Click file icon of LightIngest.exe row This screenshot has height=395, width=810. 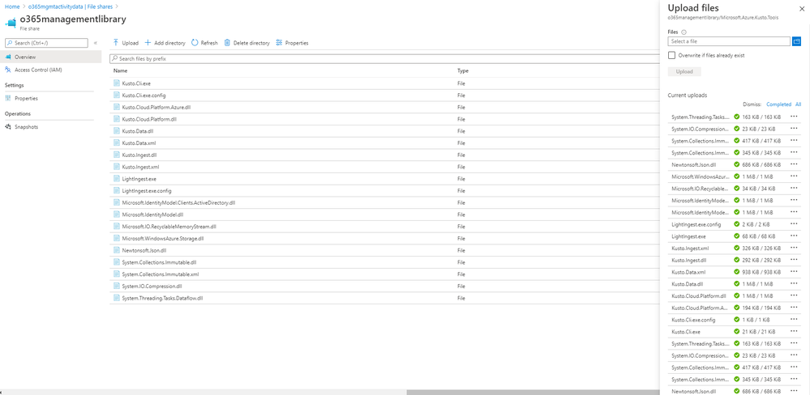116,178
